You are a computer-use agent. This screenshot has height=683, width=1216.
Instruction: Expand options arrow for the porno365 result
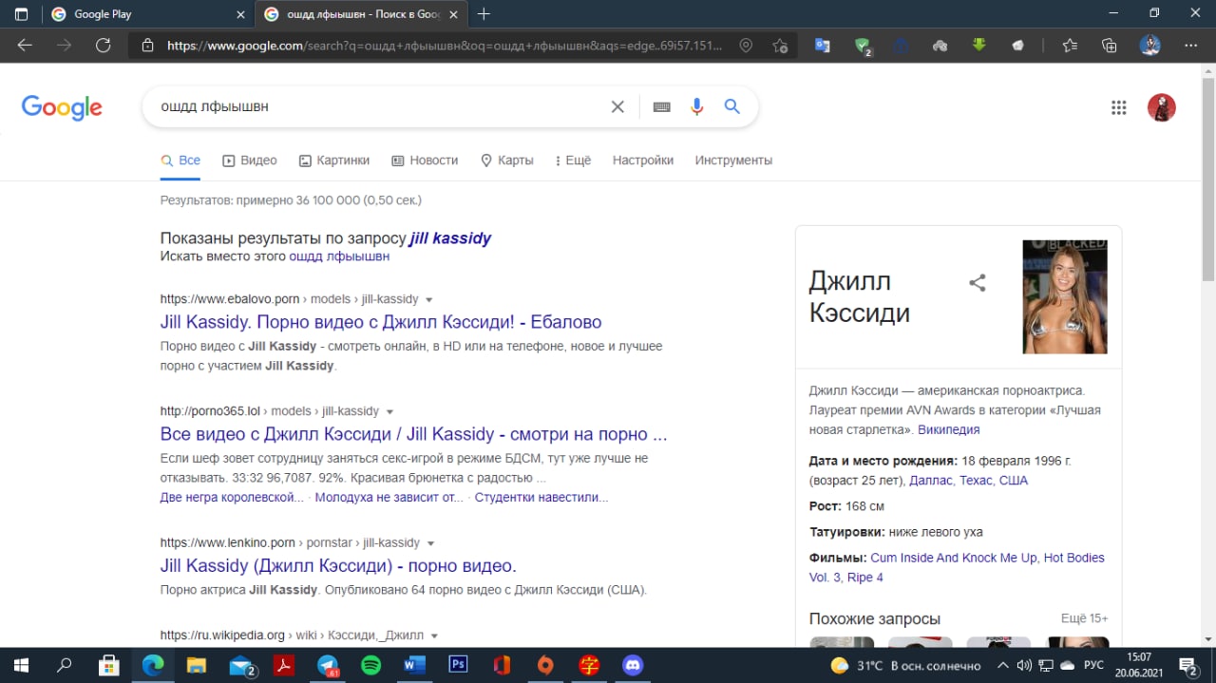[x=389, y=411]
